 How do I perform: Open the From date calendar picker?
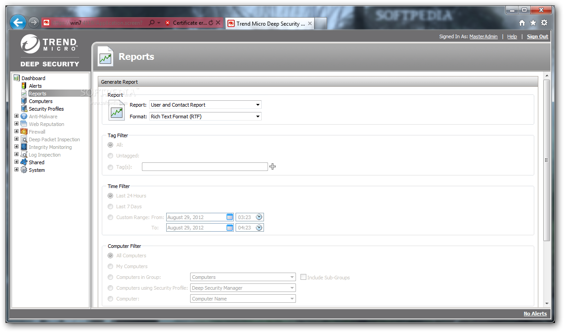[230, 217]
